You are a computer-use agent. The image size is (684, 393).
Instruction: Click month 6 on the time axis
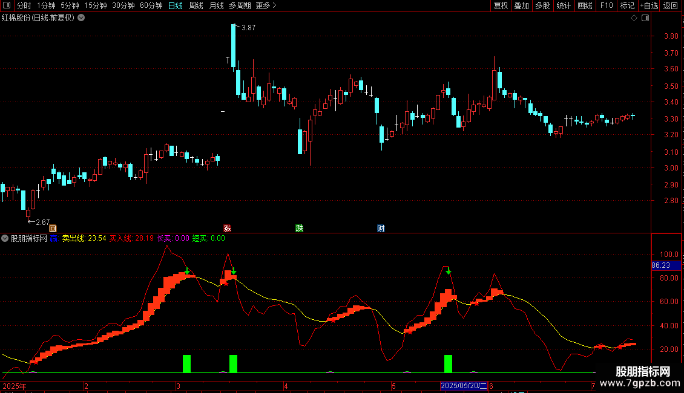(x=491, y=386)
